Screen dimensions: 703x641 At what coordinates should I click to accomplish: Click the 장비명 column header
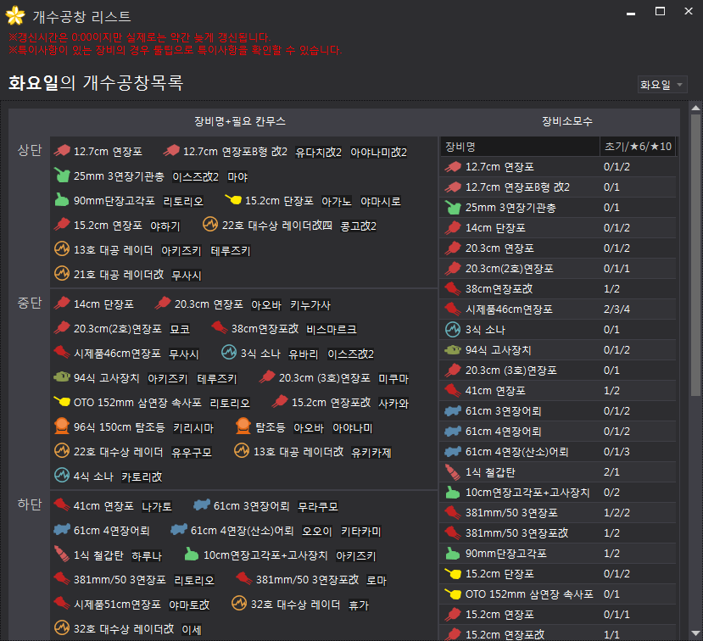(x=460, y=146)
